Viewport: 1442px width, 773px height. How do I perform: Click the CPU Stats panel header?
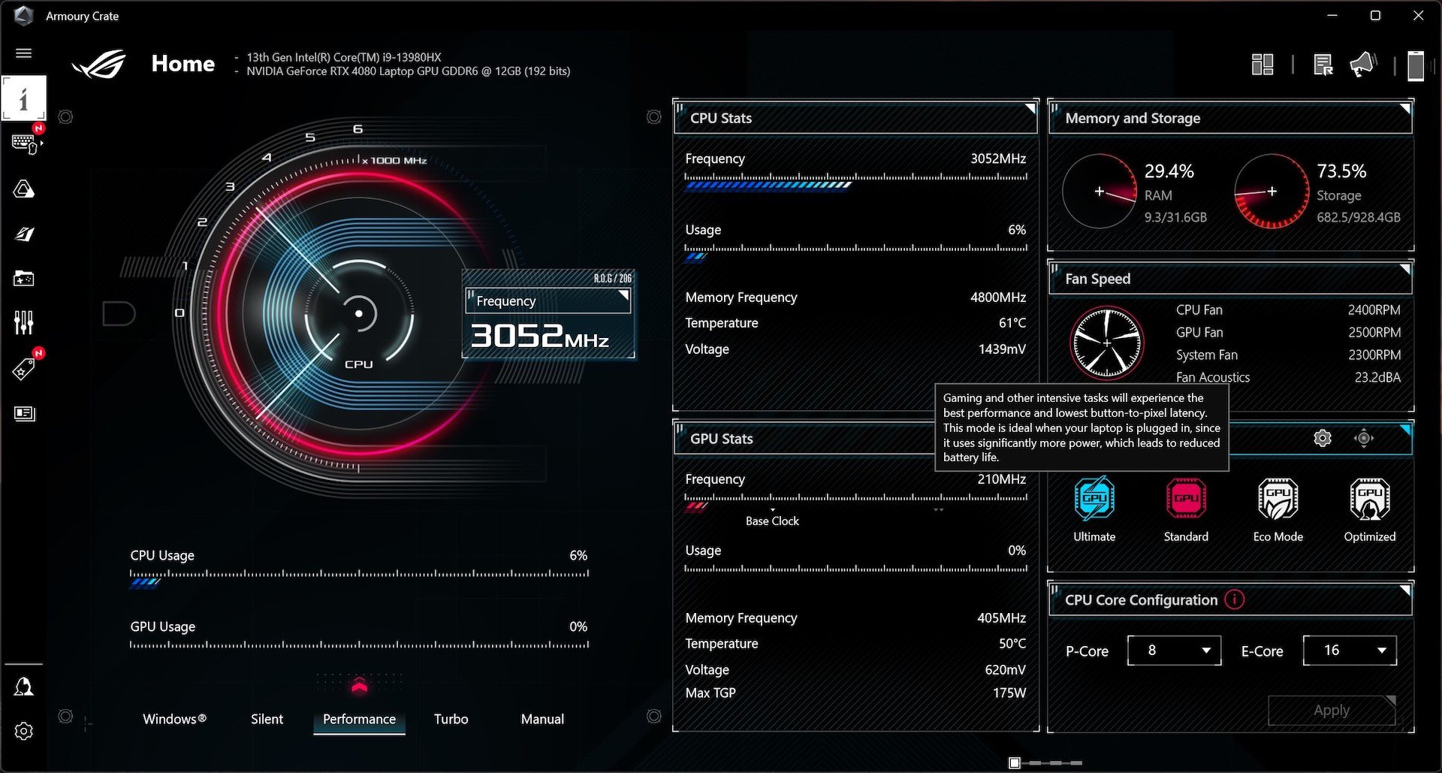coord(855,118)
